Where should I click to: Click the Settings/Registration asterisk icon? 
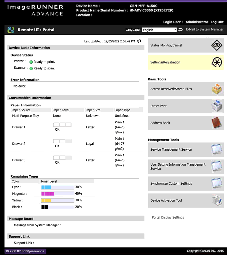217,62
